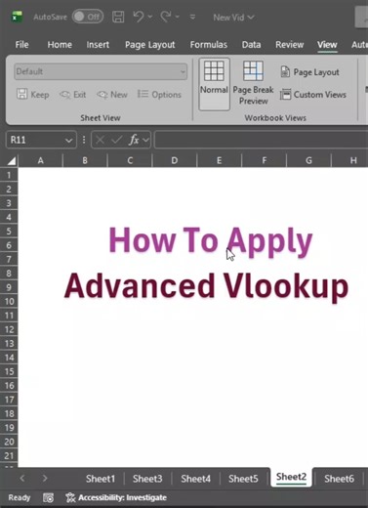
Task: Select the active Sheet2 tab
Action: tap(291, 478)
